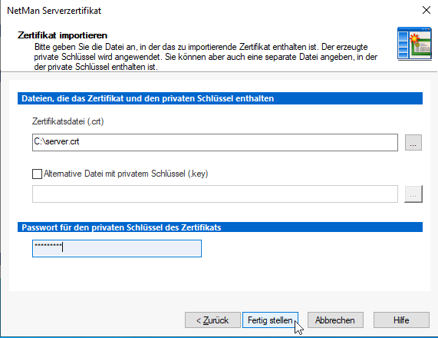Click the 'Alternative Datei mit privatem Schlüssel' label
Screen dimensions: 438x338
point(126,174)
